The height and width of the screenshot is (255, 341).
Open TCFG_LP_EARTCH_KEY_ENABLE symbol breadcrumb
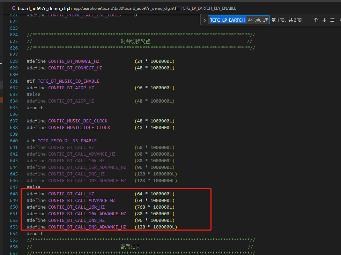pos(208,8)
